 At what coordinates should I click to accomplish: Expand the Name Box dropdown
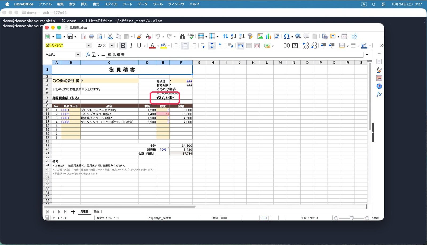[78, 55]
